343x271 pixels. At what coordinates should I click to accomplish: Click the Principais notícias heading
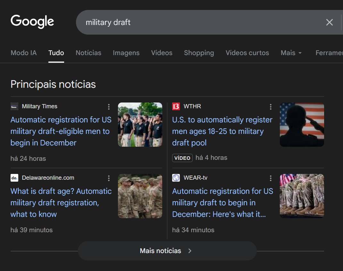pos(53,84)
